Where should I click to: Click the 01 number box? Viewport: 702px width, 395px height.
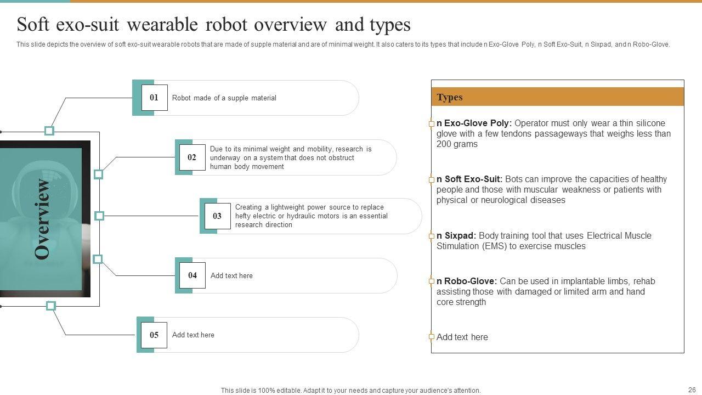[x=154, y=98]
